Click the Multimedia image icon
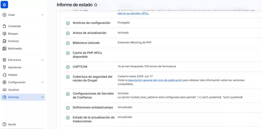 coord(4,48)
